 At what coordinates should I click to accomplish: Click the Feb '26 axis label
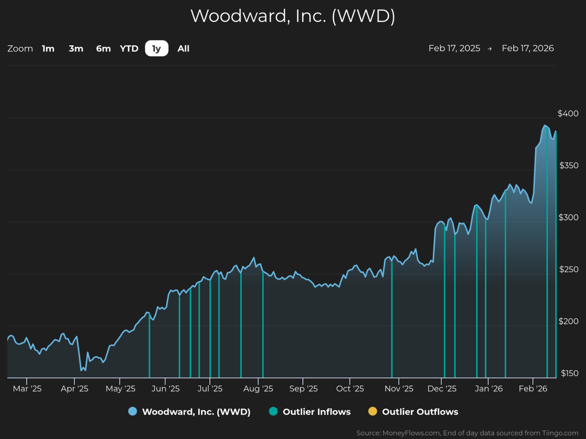[x=533, y=388]
